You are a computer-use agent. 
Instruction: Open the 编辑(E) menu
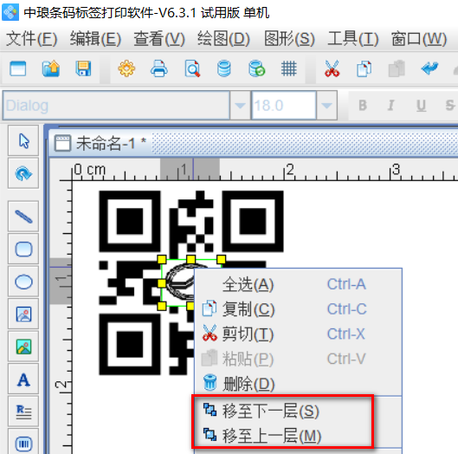(x=95, y=39)
